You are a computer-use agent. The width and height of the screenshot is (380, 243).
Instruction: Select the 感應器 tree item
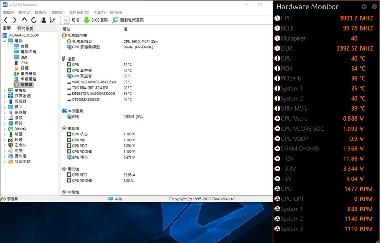pyautogui.click(x=24, y=85)
